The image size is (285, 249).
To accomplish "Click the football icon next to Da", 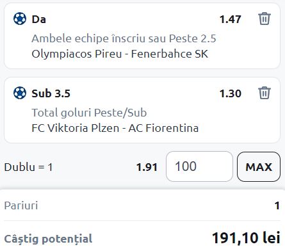I will (20, 19).
